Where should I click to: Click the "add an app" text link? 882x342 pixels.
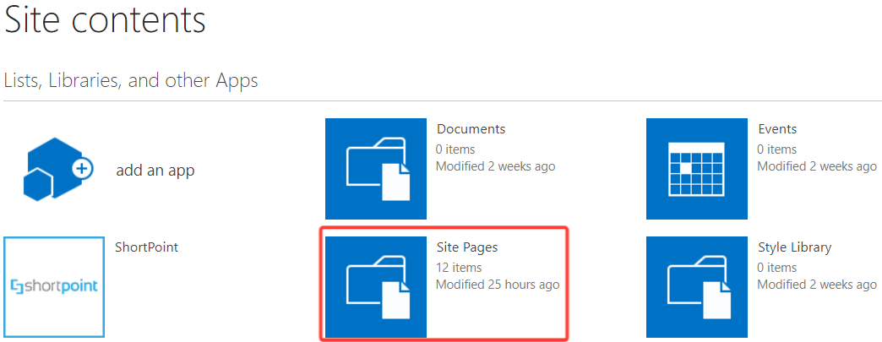pyautogui.click(x=155, y=171)
